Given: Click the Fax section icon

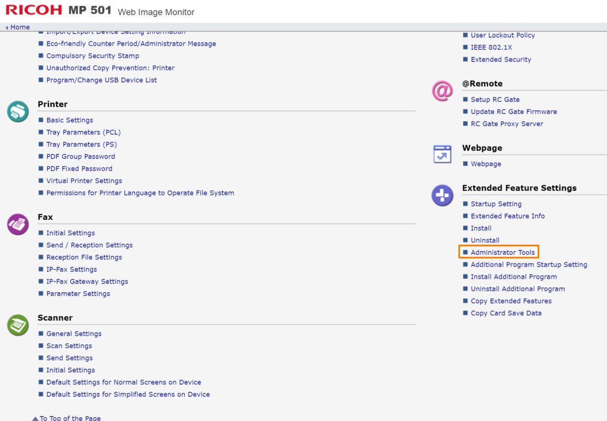Looking at the screenshot, I should 18,224.
